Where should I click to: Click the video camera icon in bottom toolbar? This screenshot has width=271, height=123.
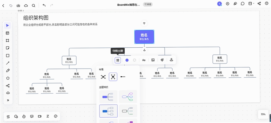(40, 116)
